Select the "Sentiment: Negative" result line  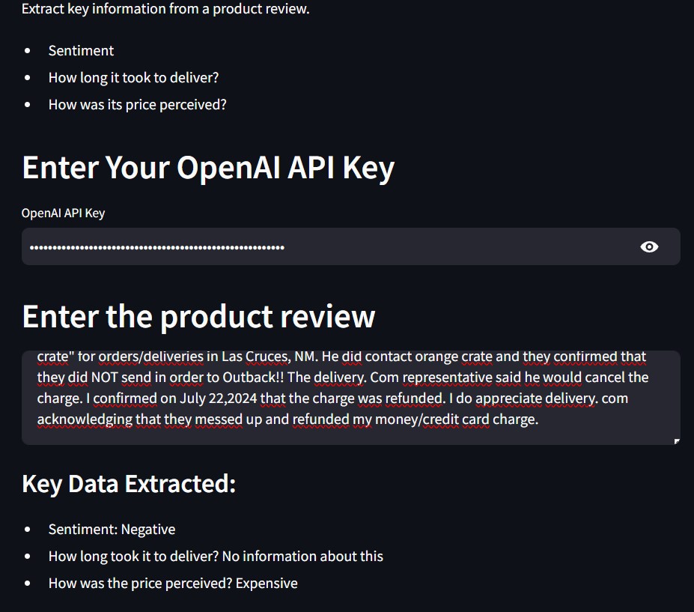click(112, 530)
